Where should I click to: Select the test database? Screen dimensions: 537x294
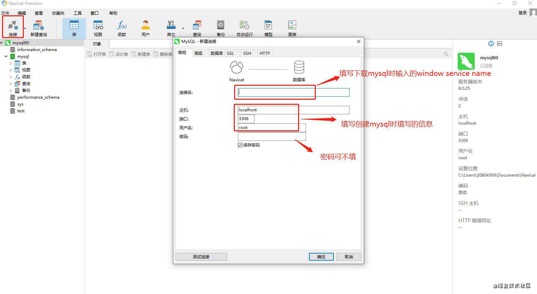[x=21, y=111]
